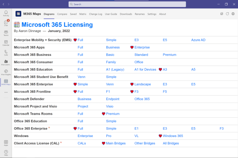The height and width of the screenshot is (158, 238).
Task: Go forward using the right arrow
Action: (x=8, y=4)
